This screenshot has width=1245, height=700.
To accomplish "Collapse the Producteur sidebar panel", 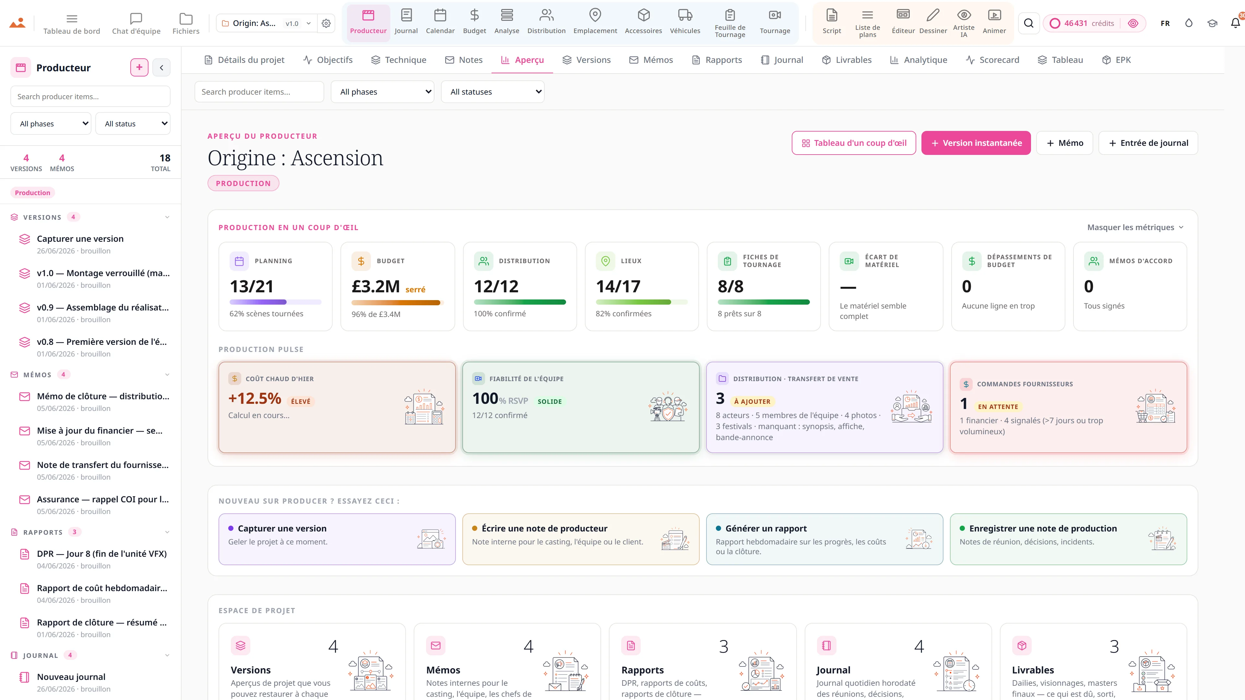I will coord(161,68).
